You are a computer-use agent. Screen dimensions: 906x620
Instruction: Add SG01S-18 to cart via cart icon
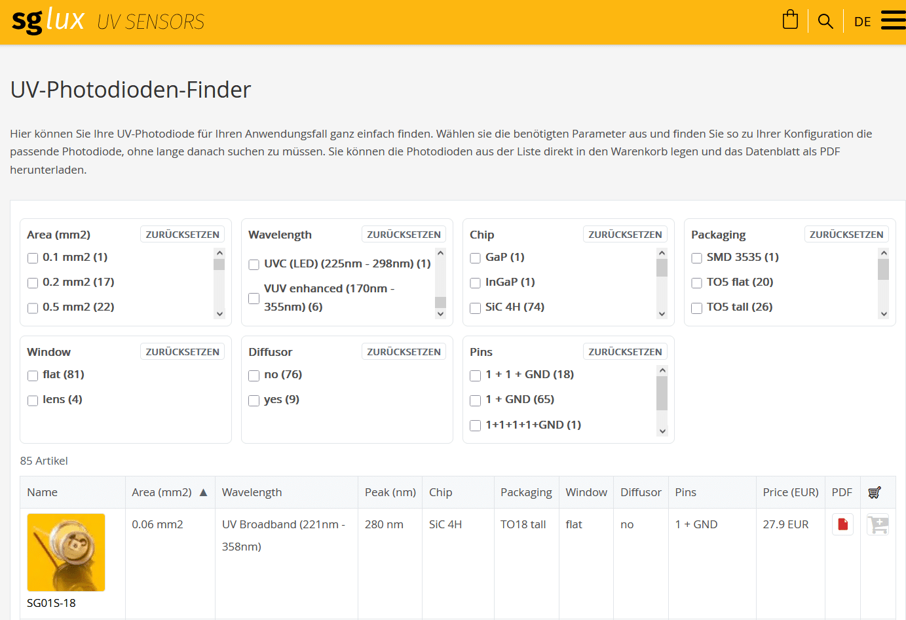(x=878, y=524)
